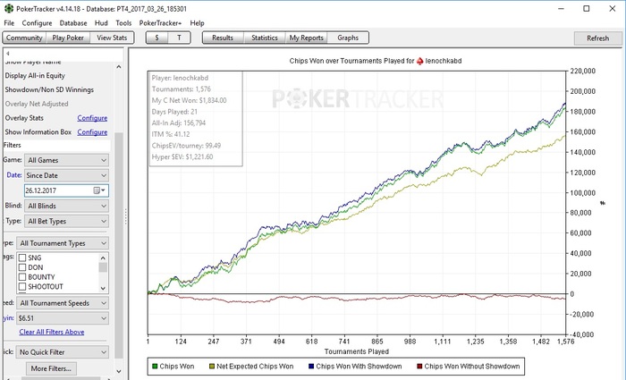Click tags list scroll up arrow
The height and width of the screenshot is (380, 626).
[x=103, y=258]
